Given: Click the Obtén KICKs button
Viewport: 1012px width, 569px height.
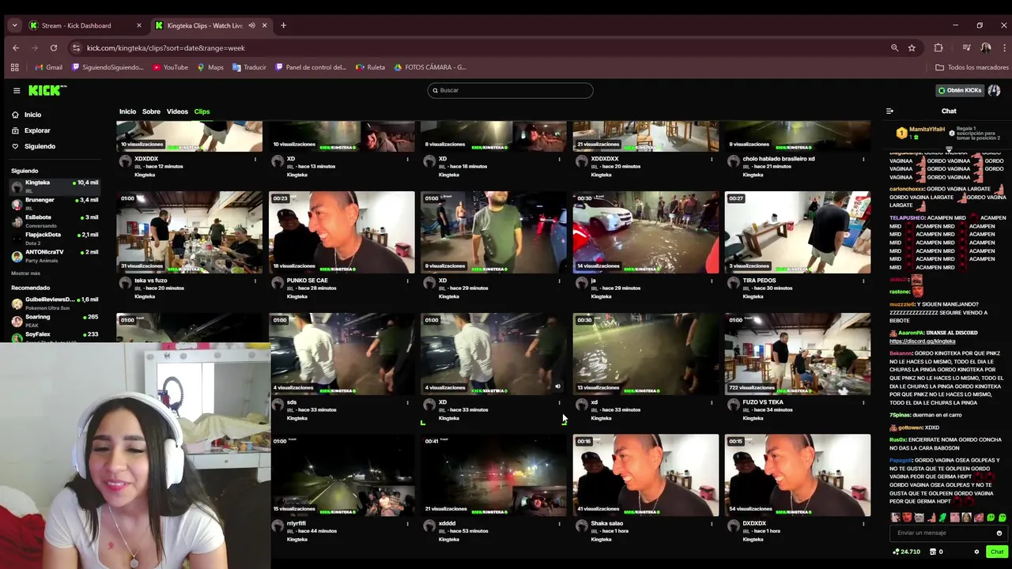Looking at the screenshot, I should (959, 90).
